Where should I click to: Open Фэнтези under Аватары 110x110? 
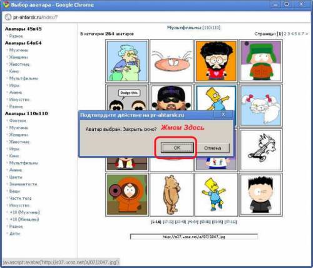coord(18,121)
